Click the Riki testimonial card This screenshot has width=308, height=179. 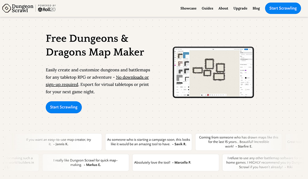tap(265, 162)
